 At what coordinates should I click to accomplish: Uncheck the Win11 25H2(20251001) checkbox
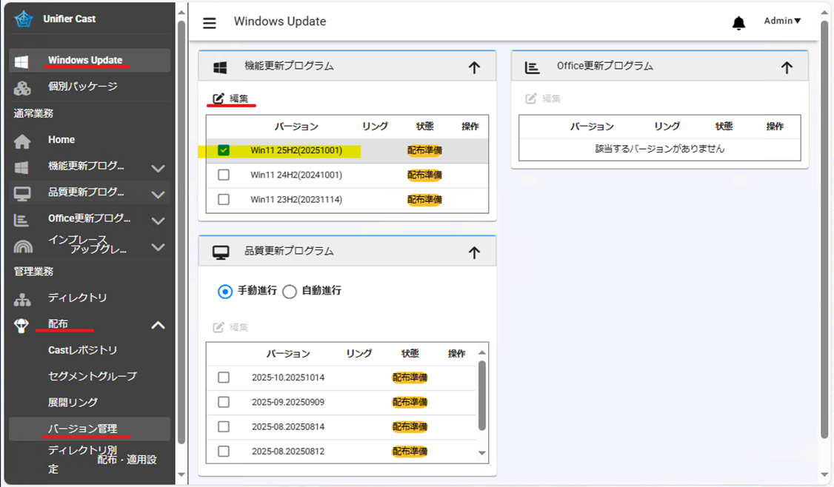[224, 150]
